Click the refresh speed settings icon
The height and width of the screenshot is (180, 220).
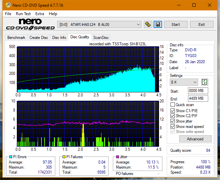coord(205,82)
